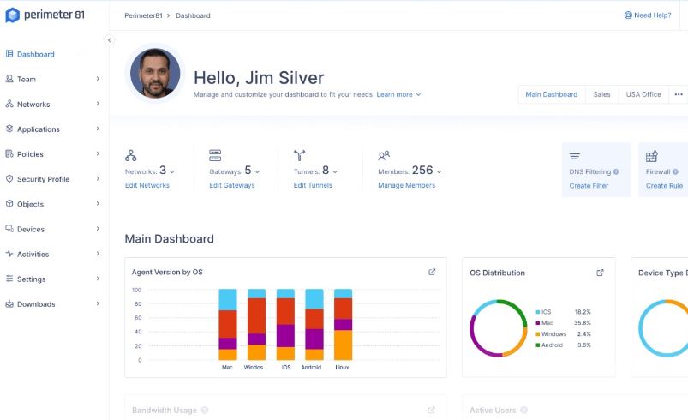
Task: Open Agent Version by OS chart externally
Action: 432,272
